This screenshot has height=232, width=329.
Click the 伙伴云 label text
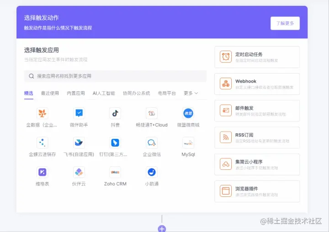(79, 184)
